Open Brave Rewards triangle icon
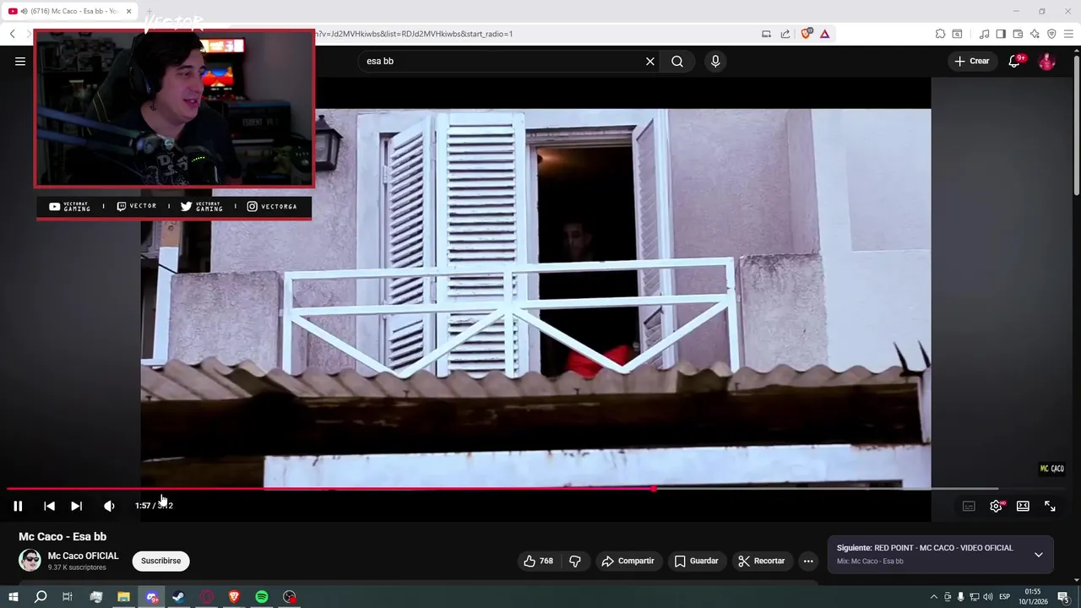The height and width of the screenshot is (608, 1081). coord(824,34)
